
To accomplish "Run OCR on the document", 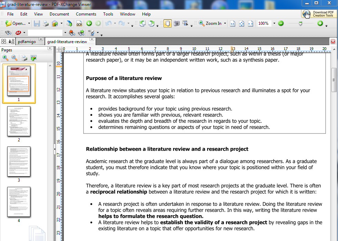I will click(x=80, y=23).
